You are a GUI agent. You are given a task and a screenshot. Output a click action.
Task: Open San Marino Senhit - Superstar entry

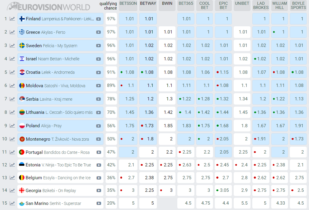[60, 203]
